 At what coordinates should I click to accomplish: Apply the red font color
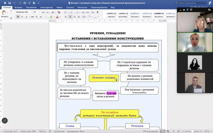[x=57, y=17]
